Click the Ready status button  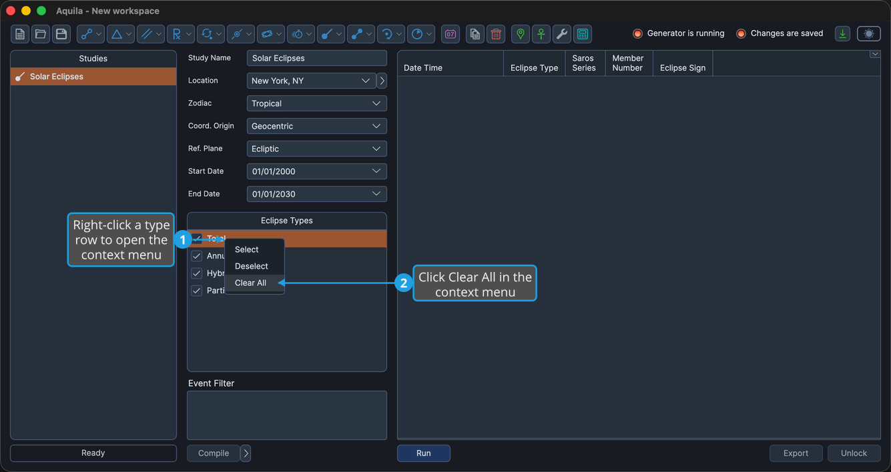click(x=93, y=453)
